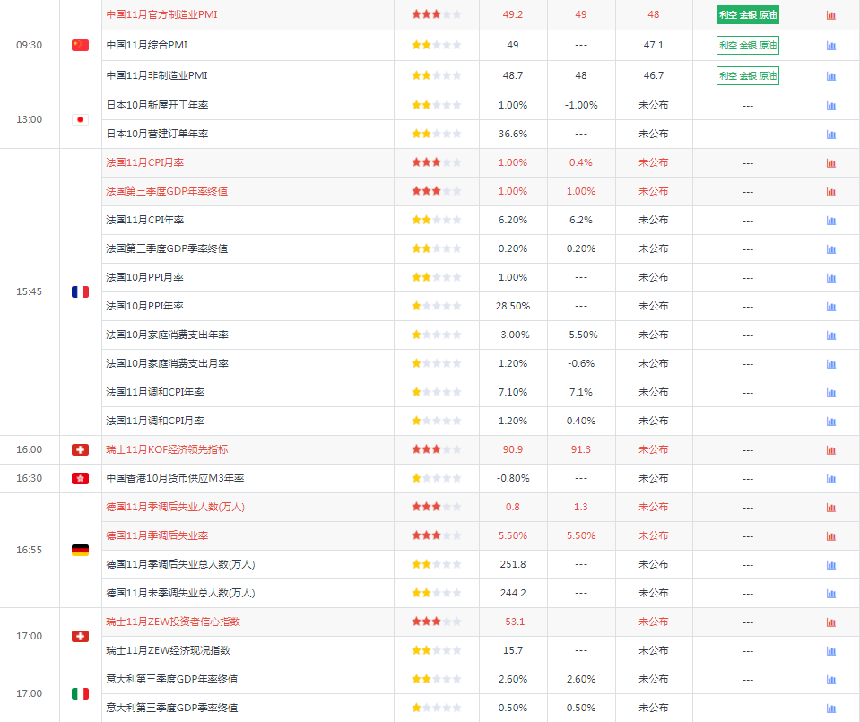Click the -5.50% forecast value cell
The height and width of the screenshot is (722, 860).
581,335
